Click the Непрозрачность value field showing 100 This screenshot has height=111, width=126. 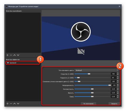(x=114, y=85)
